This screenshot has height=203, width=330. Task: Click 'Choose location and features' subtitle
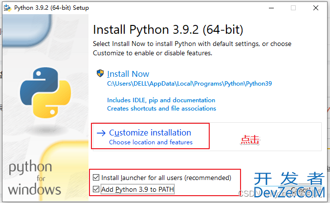click(x=151, y=142)
